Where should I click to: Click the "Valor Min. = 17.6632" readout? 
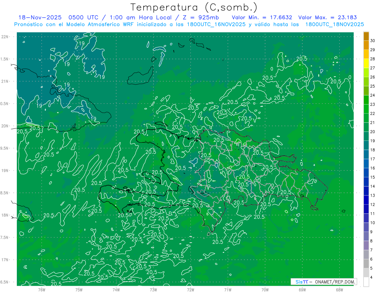tap(262, 17)
